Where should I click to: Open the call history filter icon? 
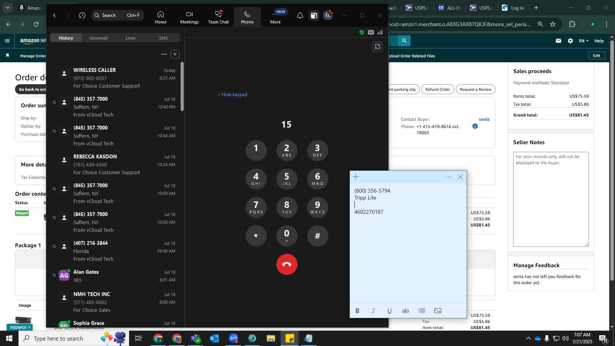[175, 54]
